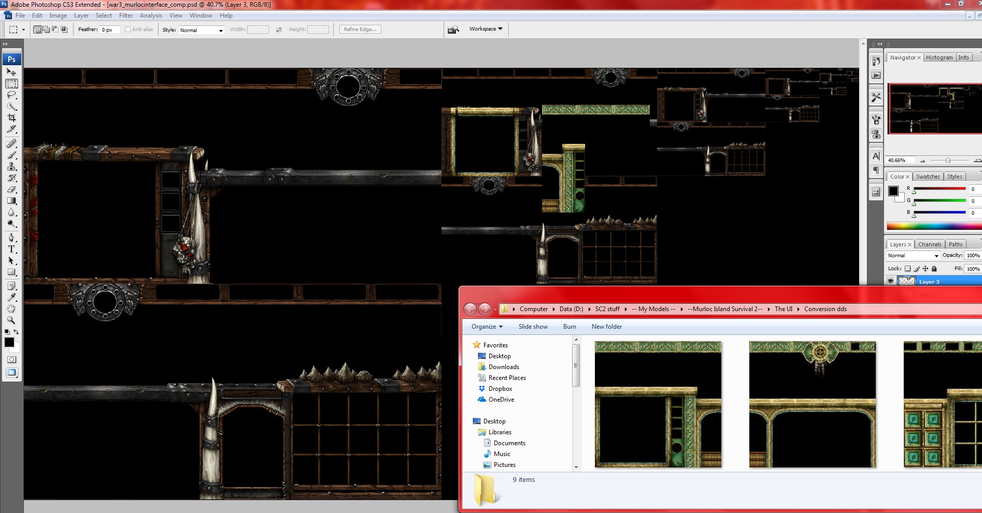Select the Blur tool

[11, 212]
